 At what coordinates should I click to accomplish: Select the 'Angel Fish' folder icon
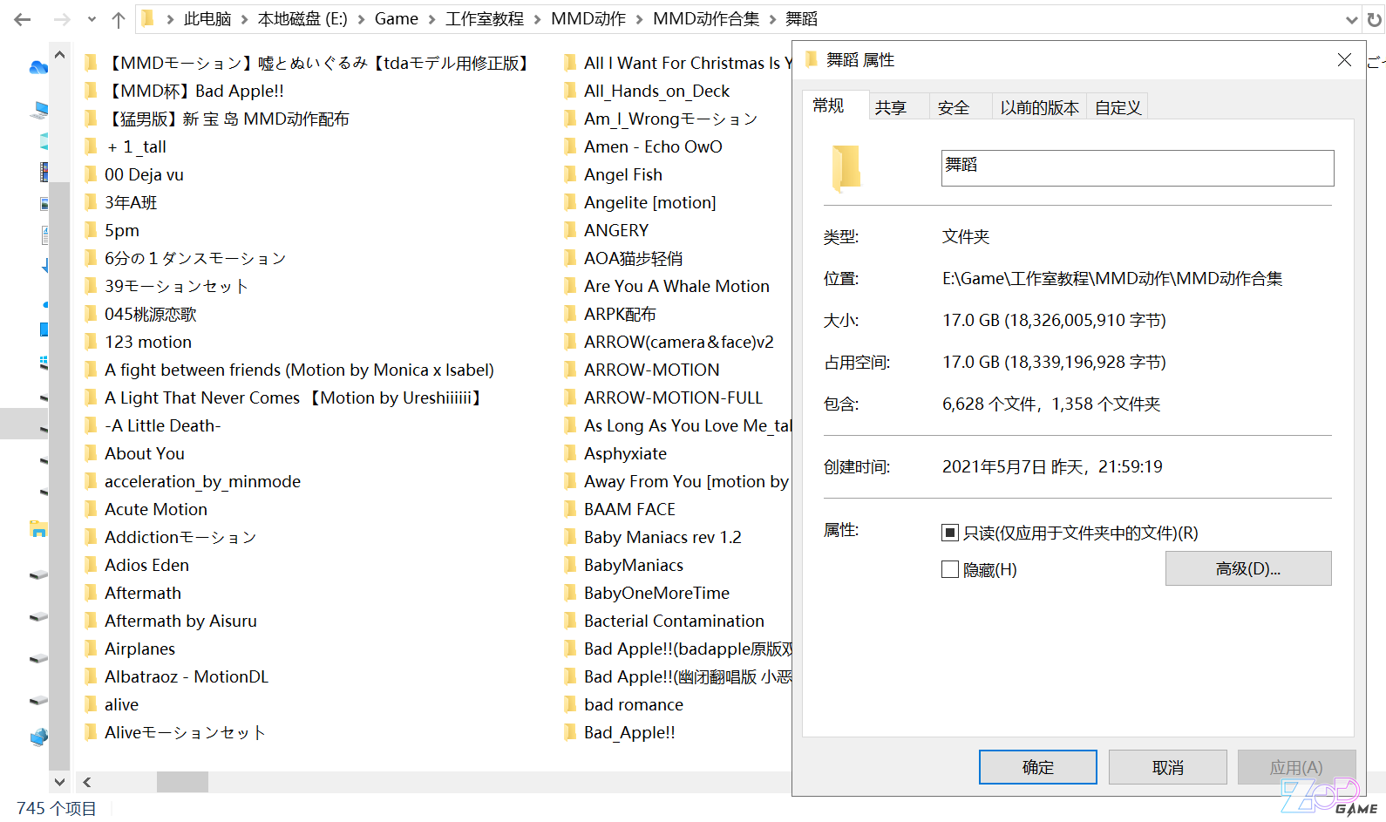point(570,174)
